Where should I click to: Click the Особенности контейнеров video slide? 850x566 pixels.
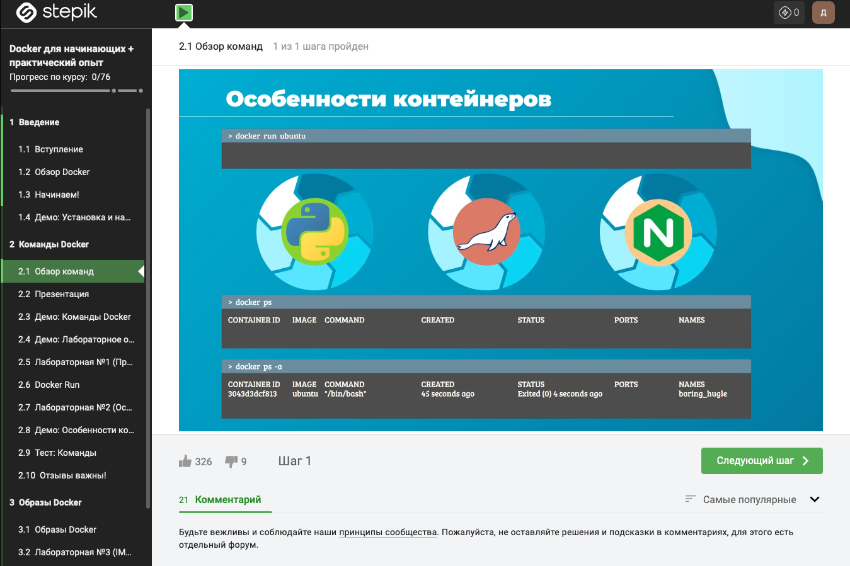(501, 251)
